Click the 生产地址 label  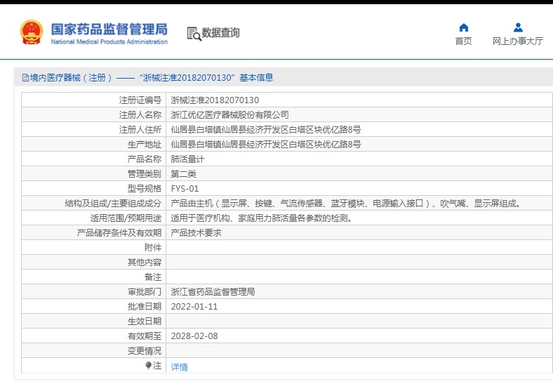(x=145, y=145)
